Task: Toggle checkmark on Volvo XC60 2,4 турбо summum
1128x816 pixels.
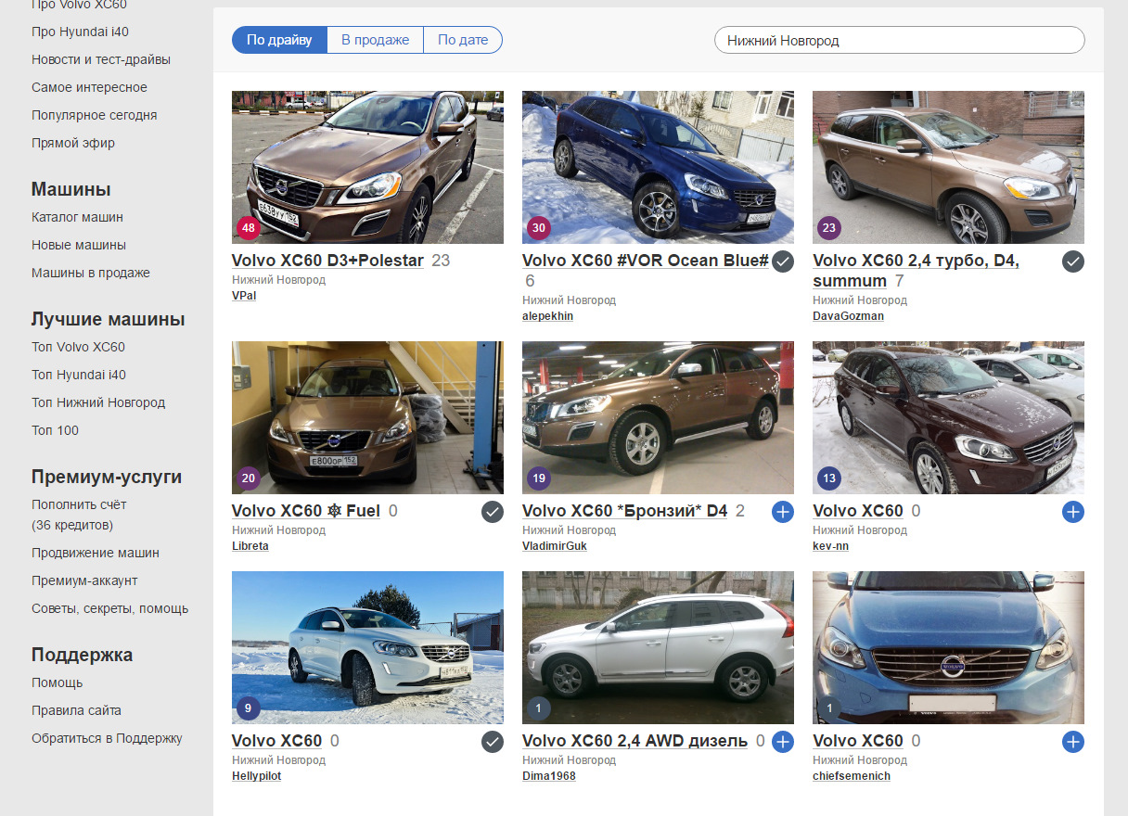Action: [x=1073, y=261]
